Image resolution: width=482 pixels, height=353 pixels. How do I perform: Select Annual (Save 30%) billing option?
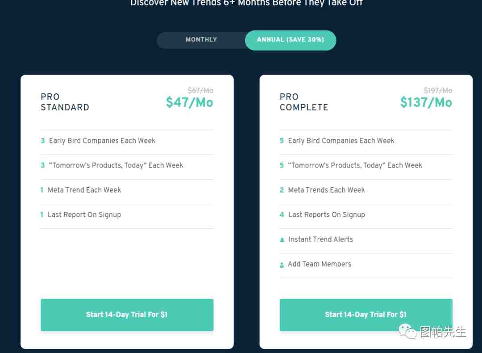291,40
